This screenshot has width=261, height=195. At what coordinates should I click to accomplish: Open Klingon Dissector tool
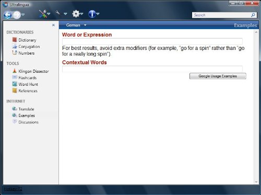(33, 71)
